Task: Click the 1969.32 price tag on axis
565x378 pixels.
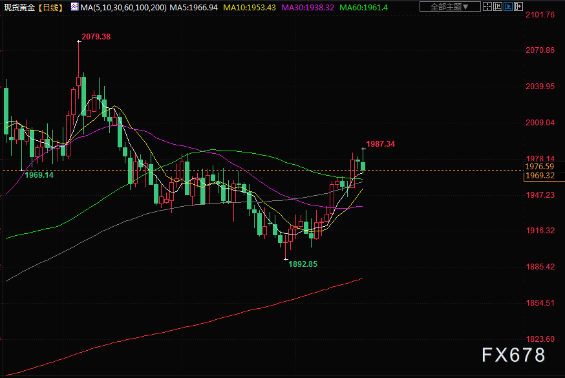Action: pyautogui.click(x=540, y=176)
